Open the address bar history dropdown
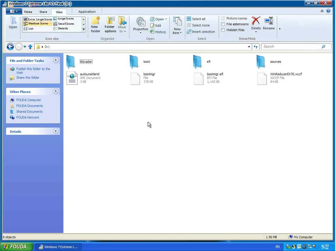Image resolution: width=335 pixels, height=251 pixels. [249, 47]
